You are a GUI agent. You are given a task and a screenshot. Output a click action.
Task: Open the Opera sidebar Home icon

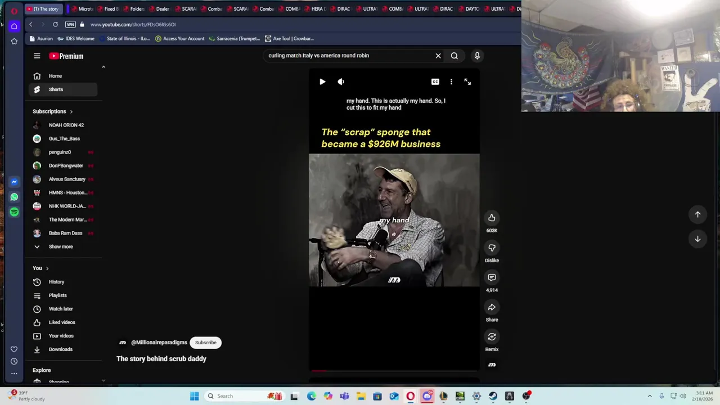pyautogui.click(x=14, y=26)
